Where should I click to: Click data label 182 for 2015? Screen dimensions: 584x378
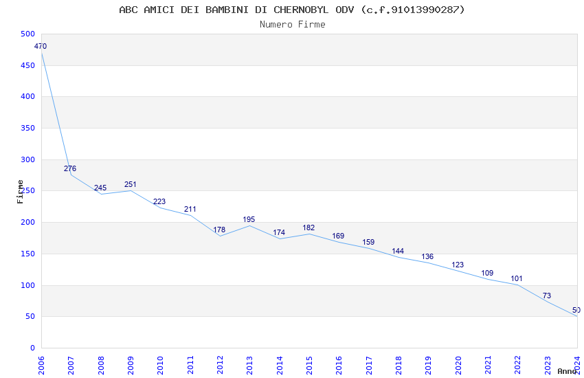pyautogui.click(x=308, y=227)
